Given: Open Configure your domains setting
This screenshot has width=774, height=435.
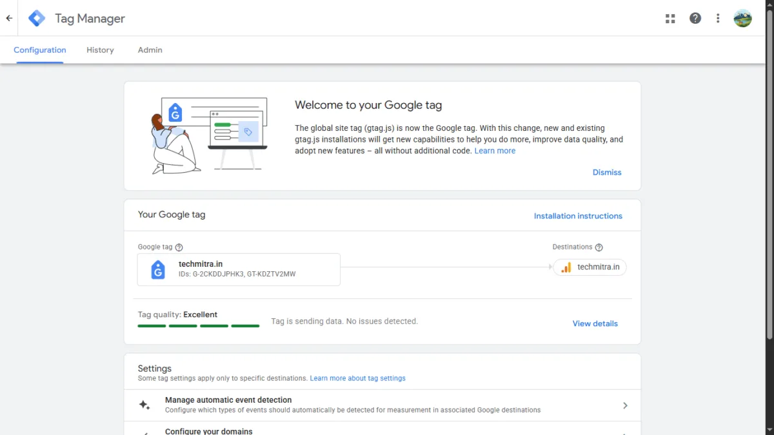Looking at the screenshot, I should (x=382, y=429).
